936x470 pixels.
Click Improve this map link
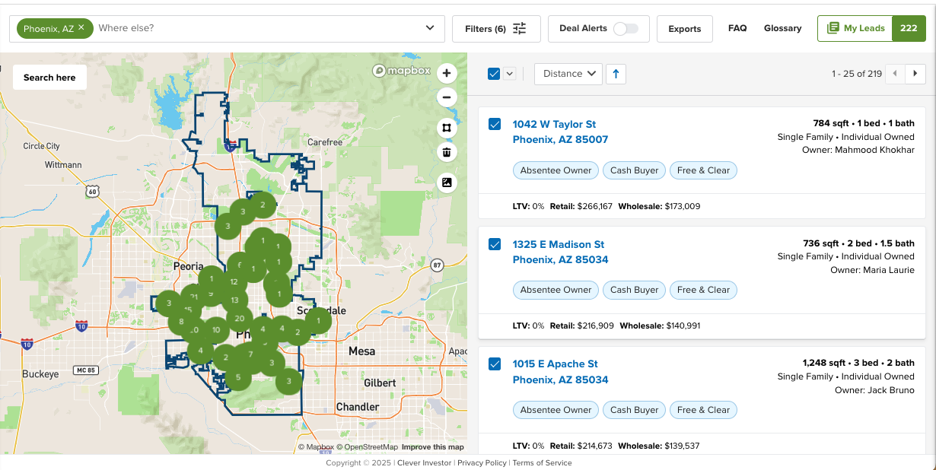[x=433, y=447]
